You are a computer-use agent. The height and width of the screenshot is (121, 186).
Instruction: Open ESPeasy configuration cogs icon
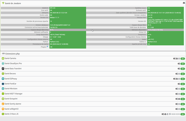(174, 79)
